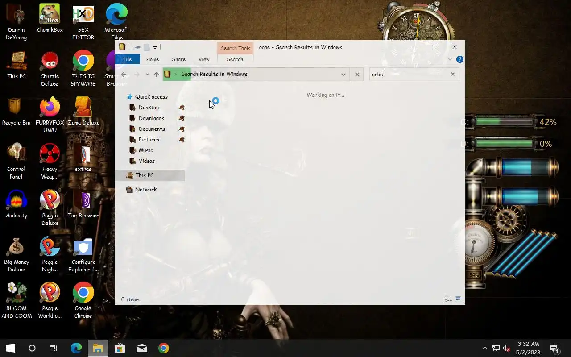Open Cortana search circle on taskbar
The image size is (571, 357).
[32, 348]
